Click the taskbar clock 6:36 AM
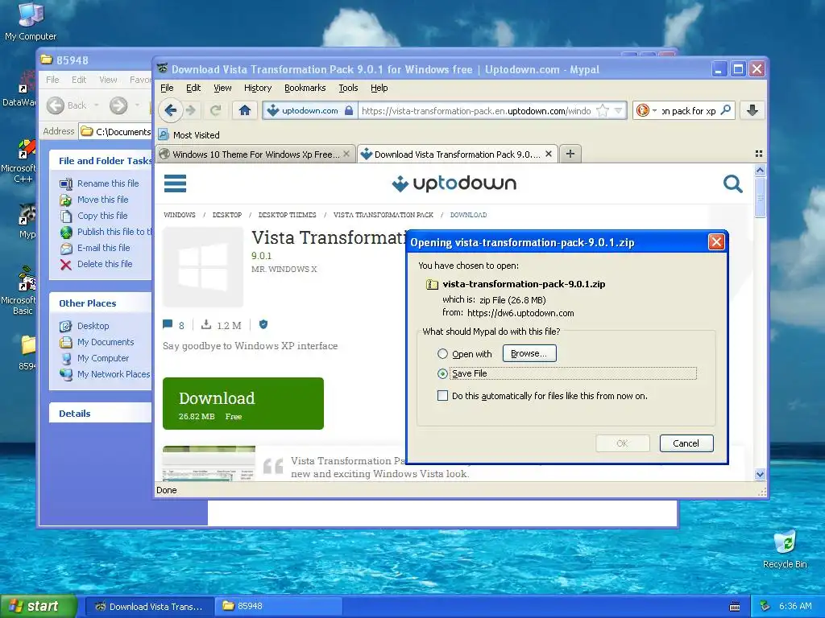825x618 pixels. [x=795, y=606]
